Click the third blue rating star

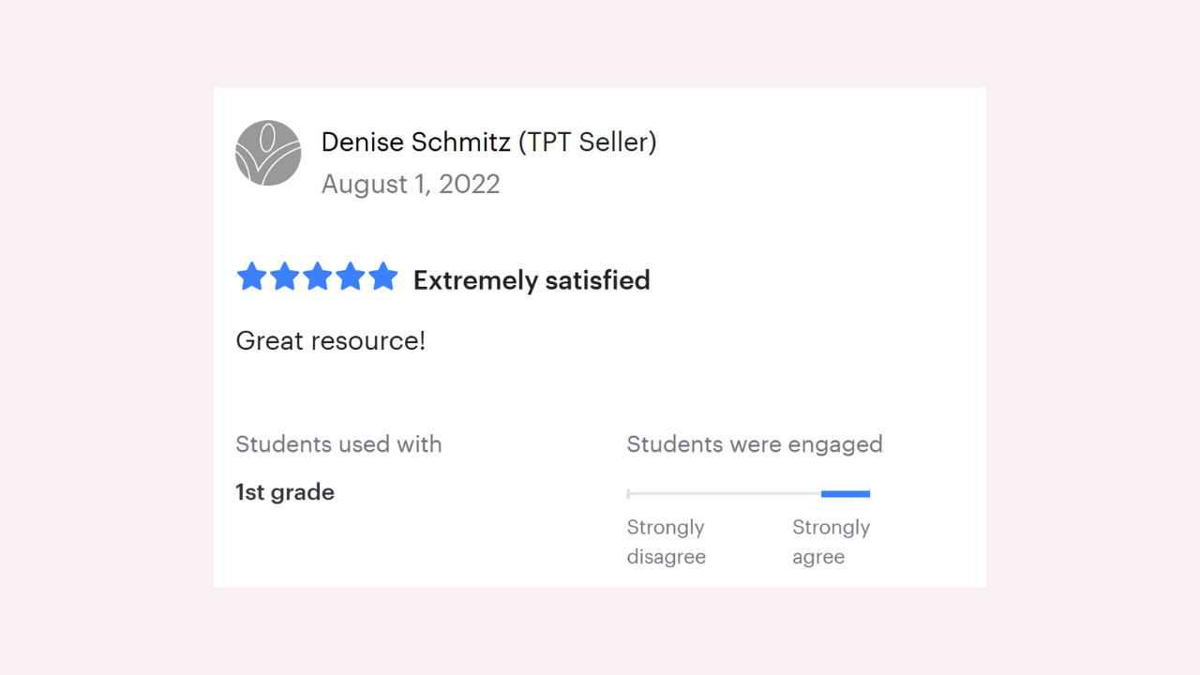coord(317,277)
